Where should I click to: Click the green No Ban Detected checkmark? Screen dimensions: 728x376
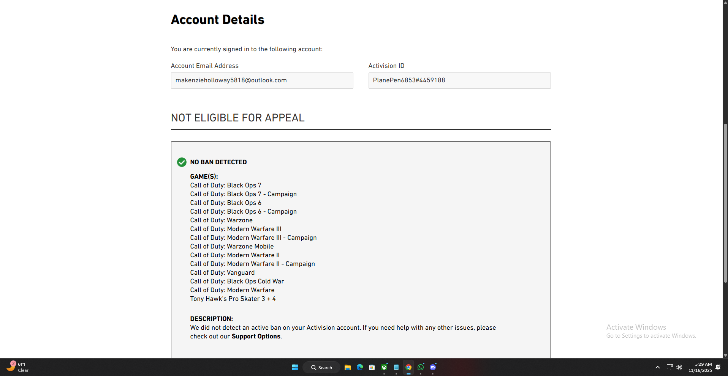pos(182,162)
